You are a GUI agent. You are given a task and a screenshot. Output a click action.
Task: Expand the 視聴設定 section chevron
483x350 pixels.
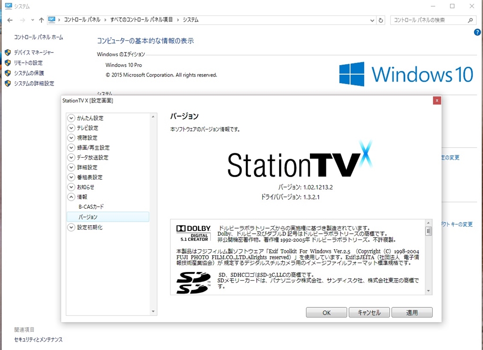(71, 138)
